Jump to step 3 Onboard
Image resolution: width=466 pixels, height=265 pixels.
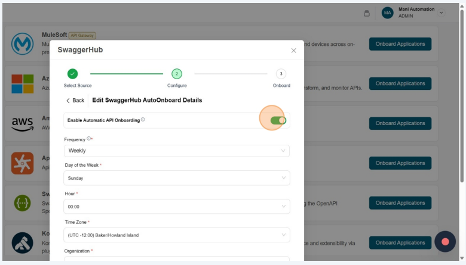click(281, 74)
